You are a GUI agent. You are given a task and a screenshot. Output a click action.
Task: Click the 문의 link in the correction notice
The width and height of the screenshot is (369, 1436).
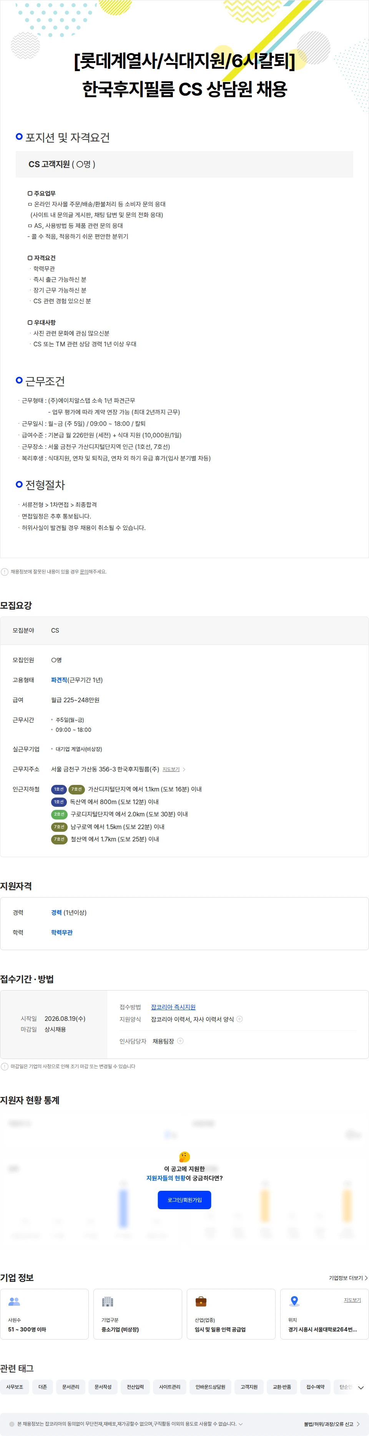84,572
